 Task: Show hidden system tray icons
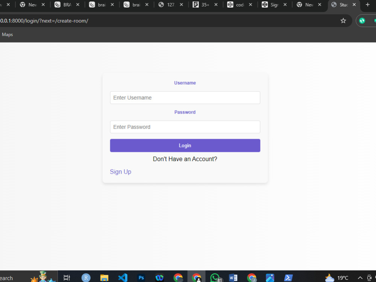pos(360,278)
